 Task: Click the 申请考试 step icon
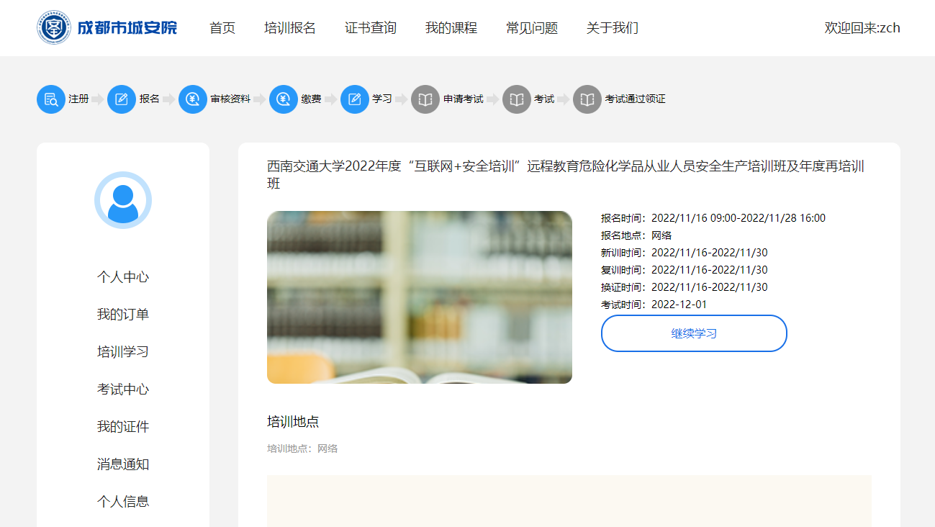[x=425, y=99]
